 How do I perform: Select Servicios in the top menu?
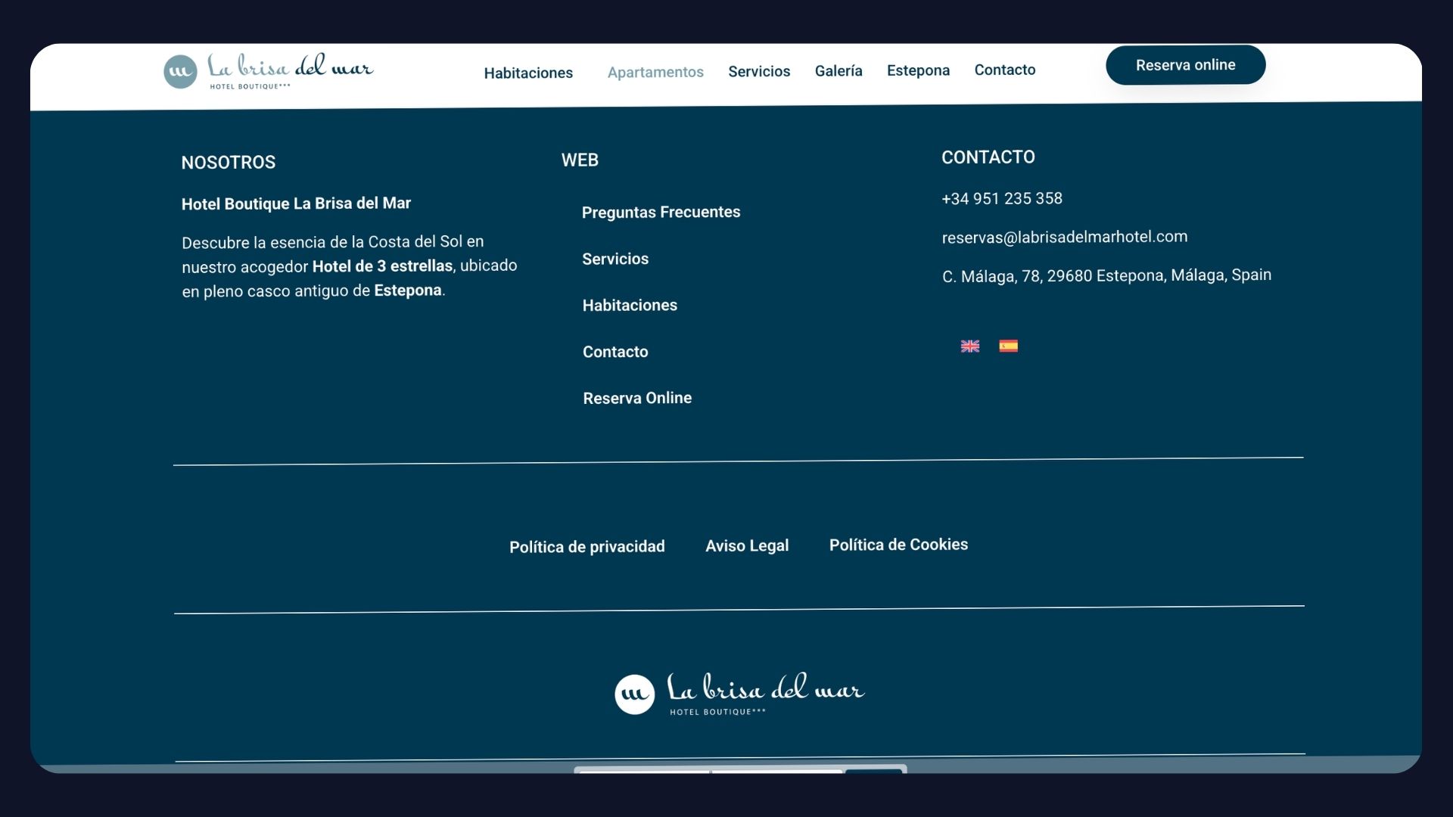[759, 71]
